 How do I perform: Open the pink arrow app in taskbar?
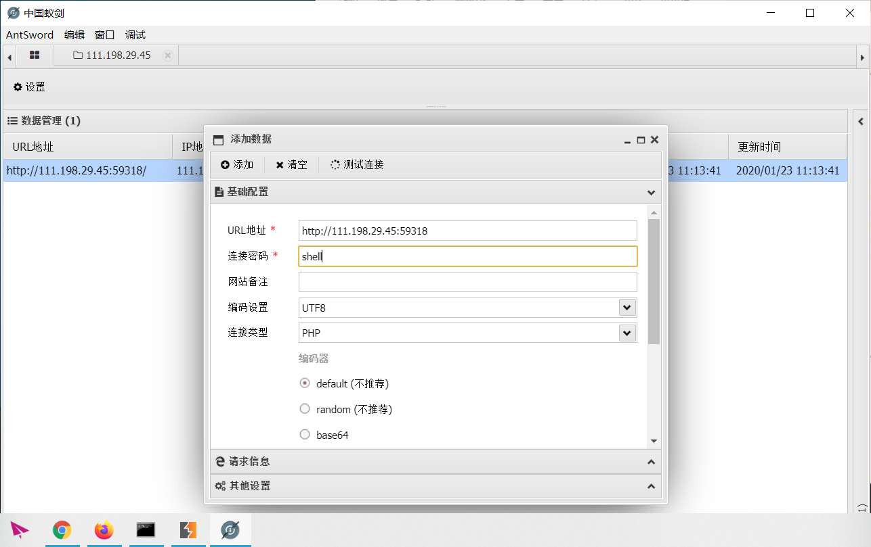pos(20,530)
